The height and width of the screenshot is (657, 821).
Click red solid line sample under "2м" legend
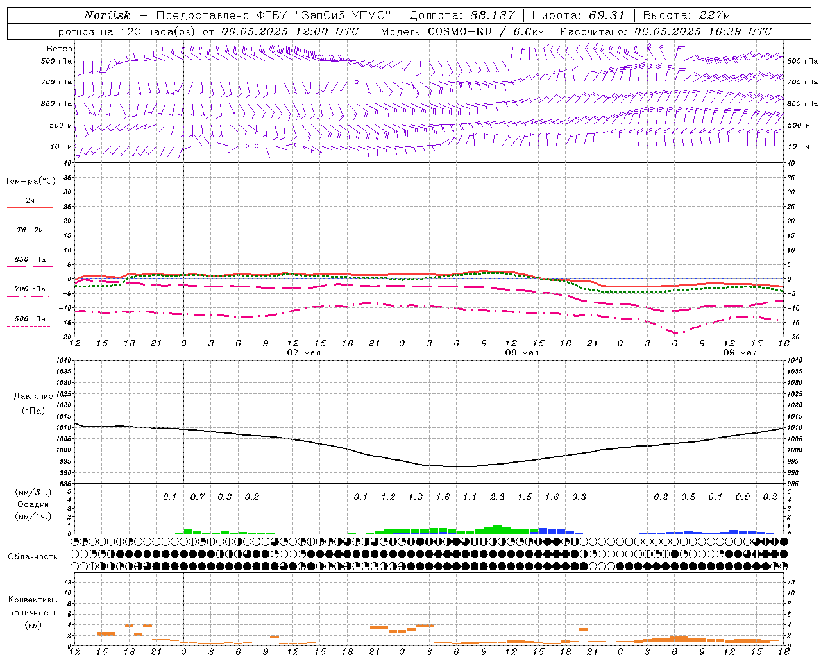(30, 208)
